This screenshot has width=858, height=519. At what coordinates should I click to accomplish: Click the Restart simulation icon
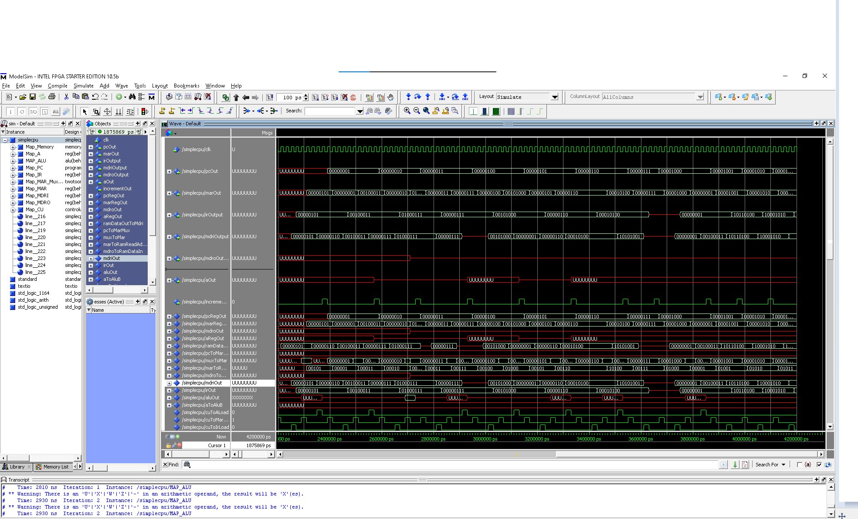point(270,97)
